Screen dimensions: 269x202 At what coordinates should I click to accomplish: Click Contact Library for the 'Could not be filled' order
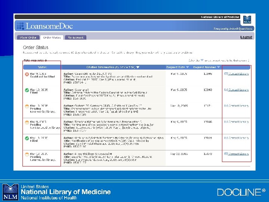click(238, 74)
